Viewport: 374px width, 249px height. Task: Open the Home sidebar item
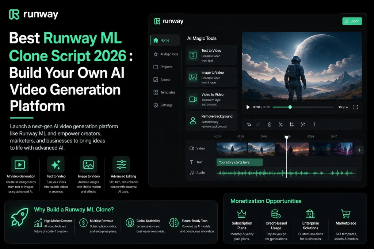click(x=165, y=40)
